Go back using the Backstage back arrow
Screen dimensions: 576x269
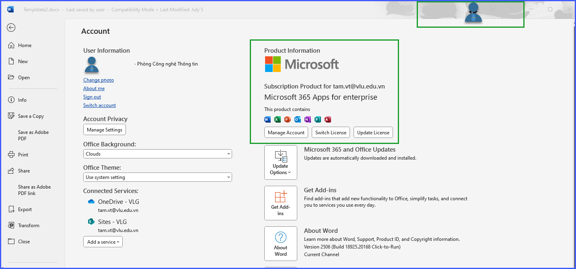click(x=11, y=27)
